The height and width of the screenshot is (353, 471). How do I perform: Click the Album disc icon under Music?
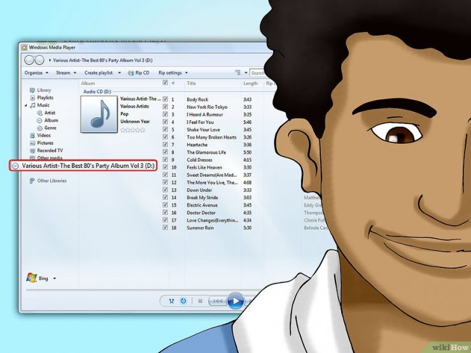[39, 120]
